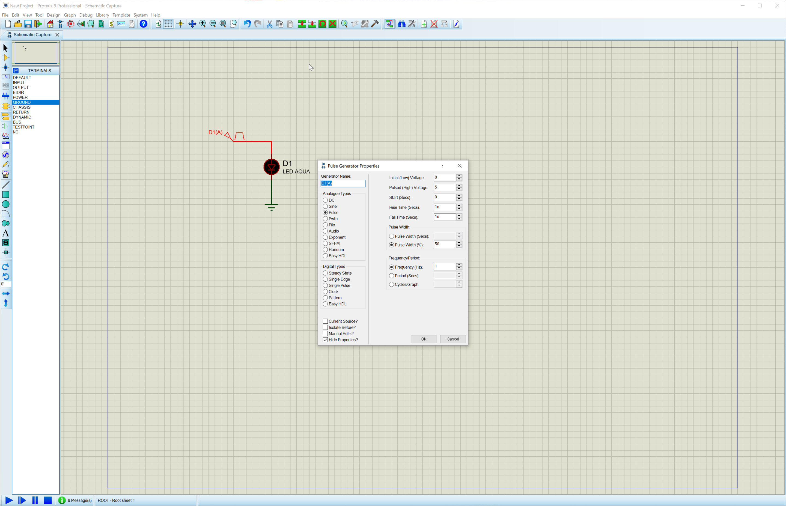The width and height of the screenshot is (786, 506).
Task: Choose the Clock digital type
Action: tap(325, 291)
